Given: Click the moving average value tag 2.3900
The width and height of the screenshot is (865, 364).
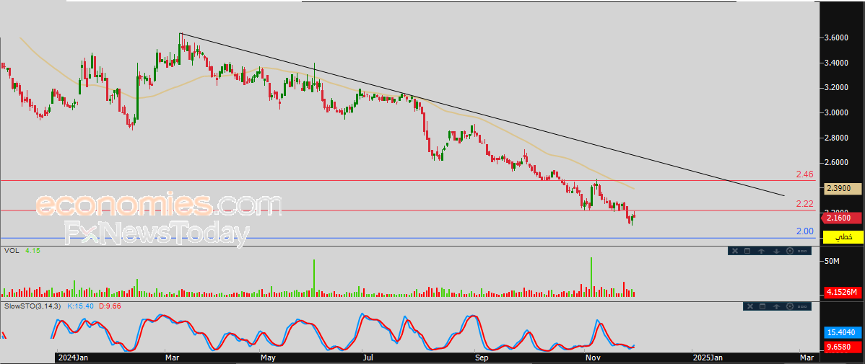Looking at the screenshot, I should click(844, 188).
